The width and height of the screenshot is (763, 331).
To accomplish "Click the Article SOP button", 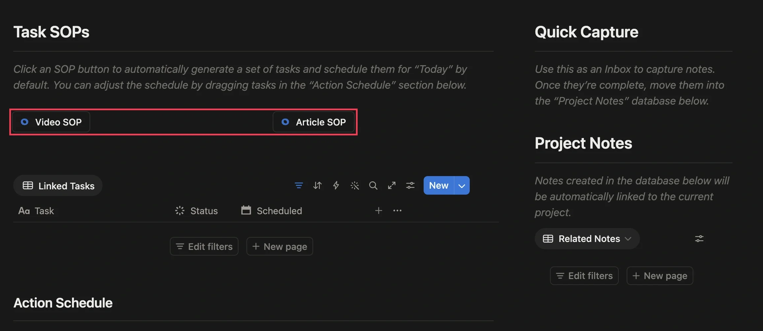I will tap(313, 122).
